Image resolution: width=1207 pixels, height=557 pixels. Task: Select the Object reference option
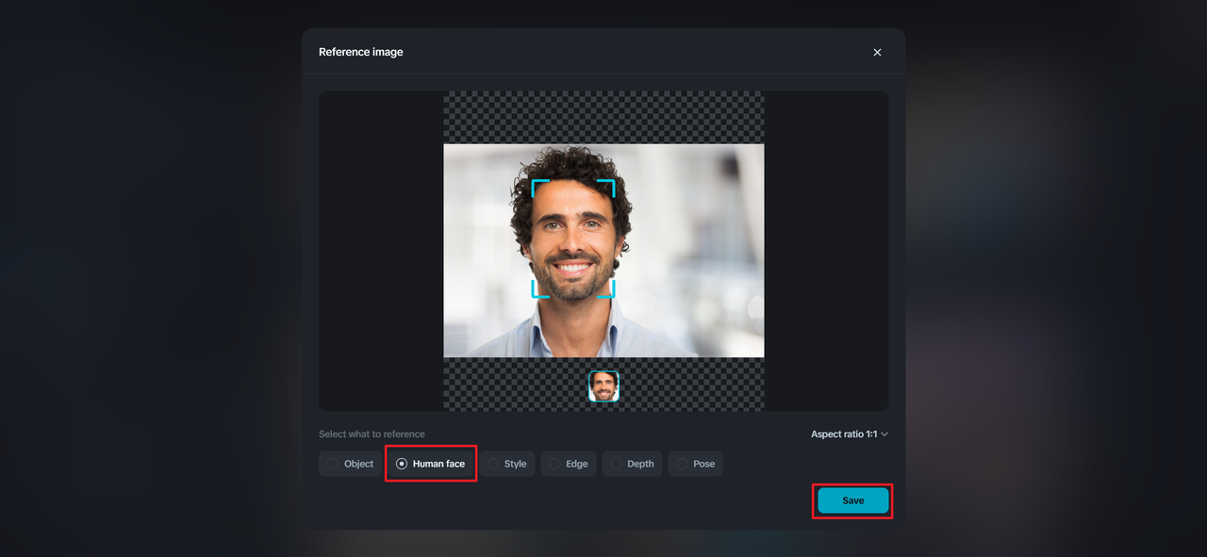(x=350, y=464)
